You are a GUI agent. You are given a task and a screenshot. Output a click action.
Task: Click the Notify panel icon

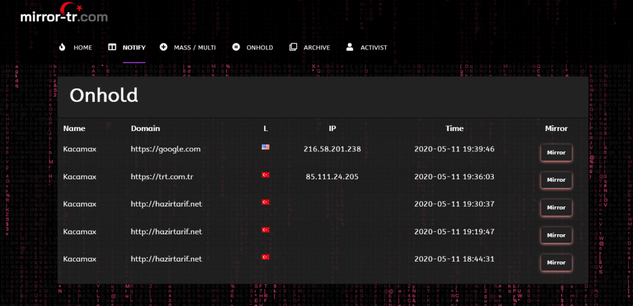point(112,47)
